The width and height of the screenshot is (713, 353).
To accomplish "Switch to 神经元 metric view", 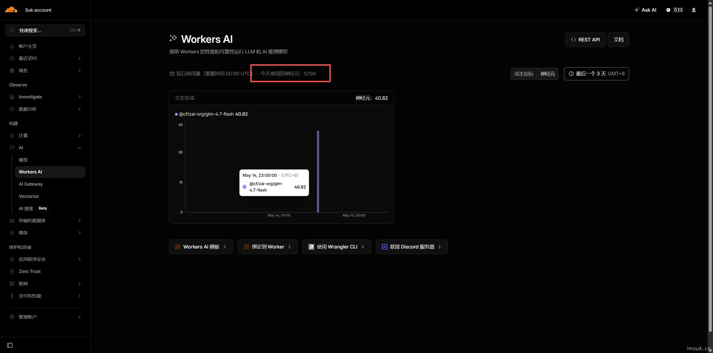I will click(547, 74).
